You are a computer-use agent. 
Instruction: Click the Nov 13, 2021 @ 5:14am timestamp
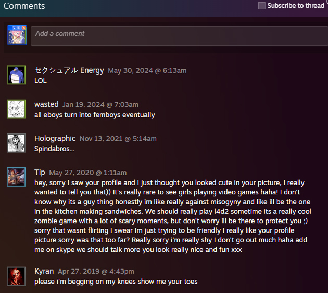click(118, 139)
